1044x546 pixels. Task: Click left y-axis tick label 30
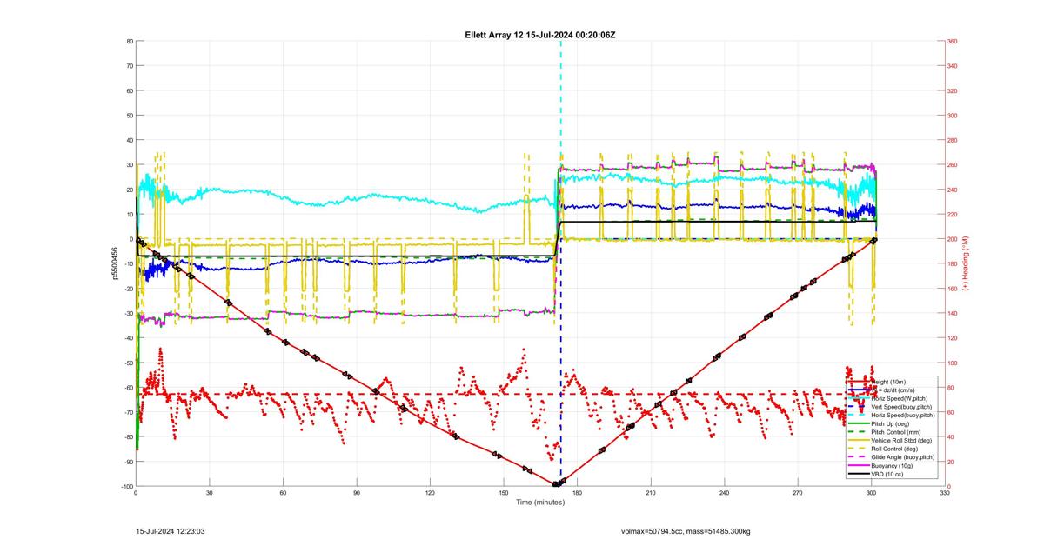129,164
